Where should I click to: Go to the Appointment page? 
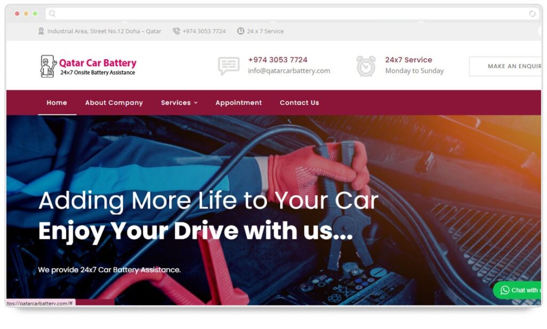pos(239,103)
